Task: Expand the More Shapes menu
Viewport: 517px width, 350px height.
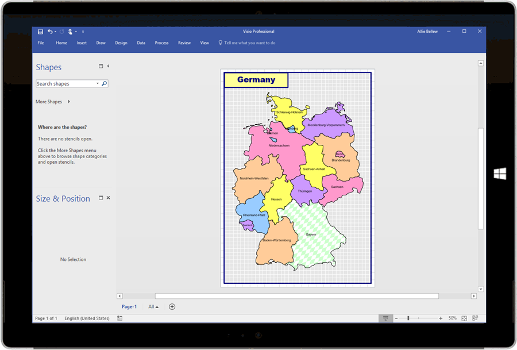Action: 53,102
